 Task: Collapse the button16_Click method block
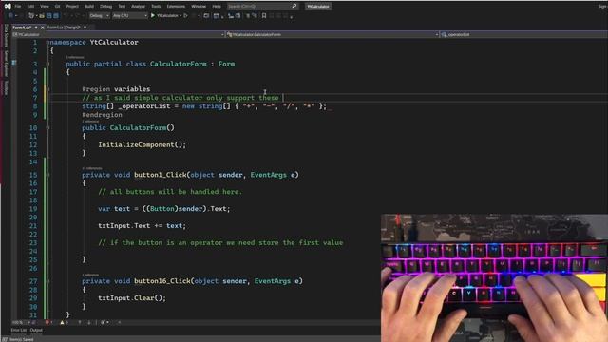pyautogui.click(x=47, y=281)
